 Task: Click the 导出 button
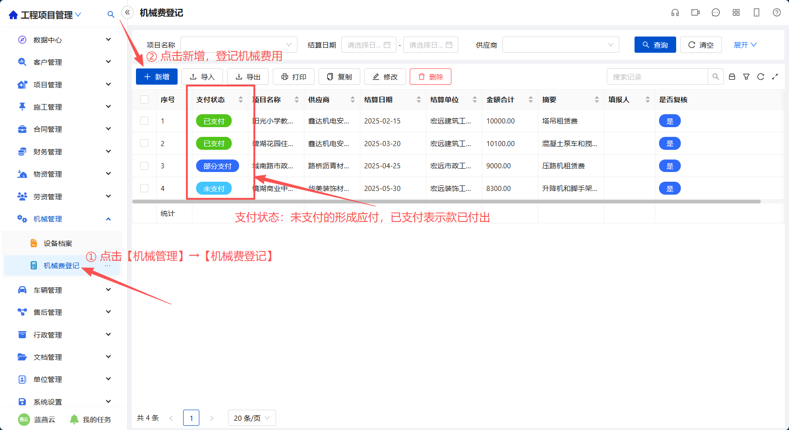(x=248, y=77)
